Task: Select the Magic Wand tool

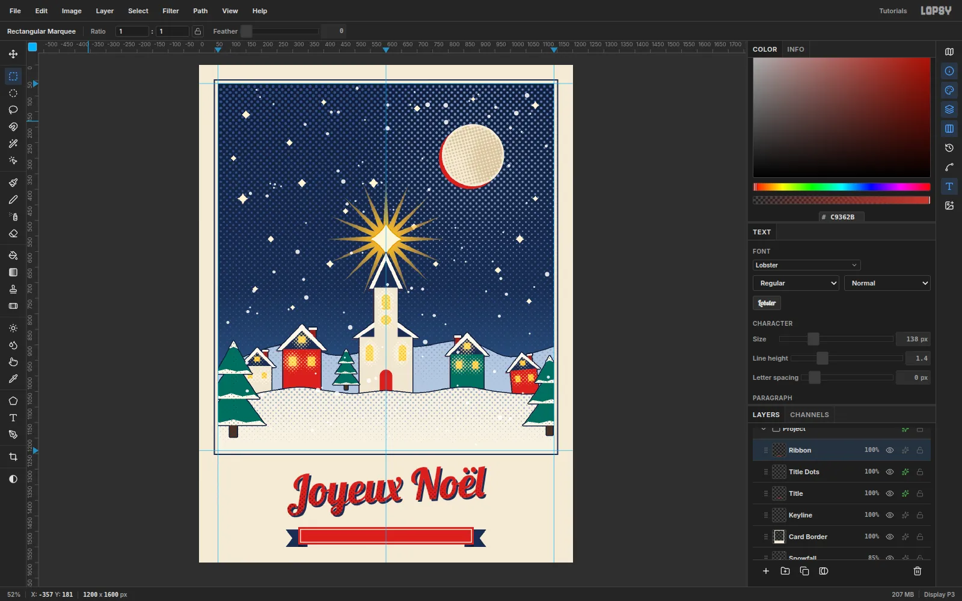Action: coord(13,144)
